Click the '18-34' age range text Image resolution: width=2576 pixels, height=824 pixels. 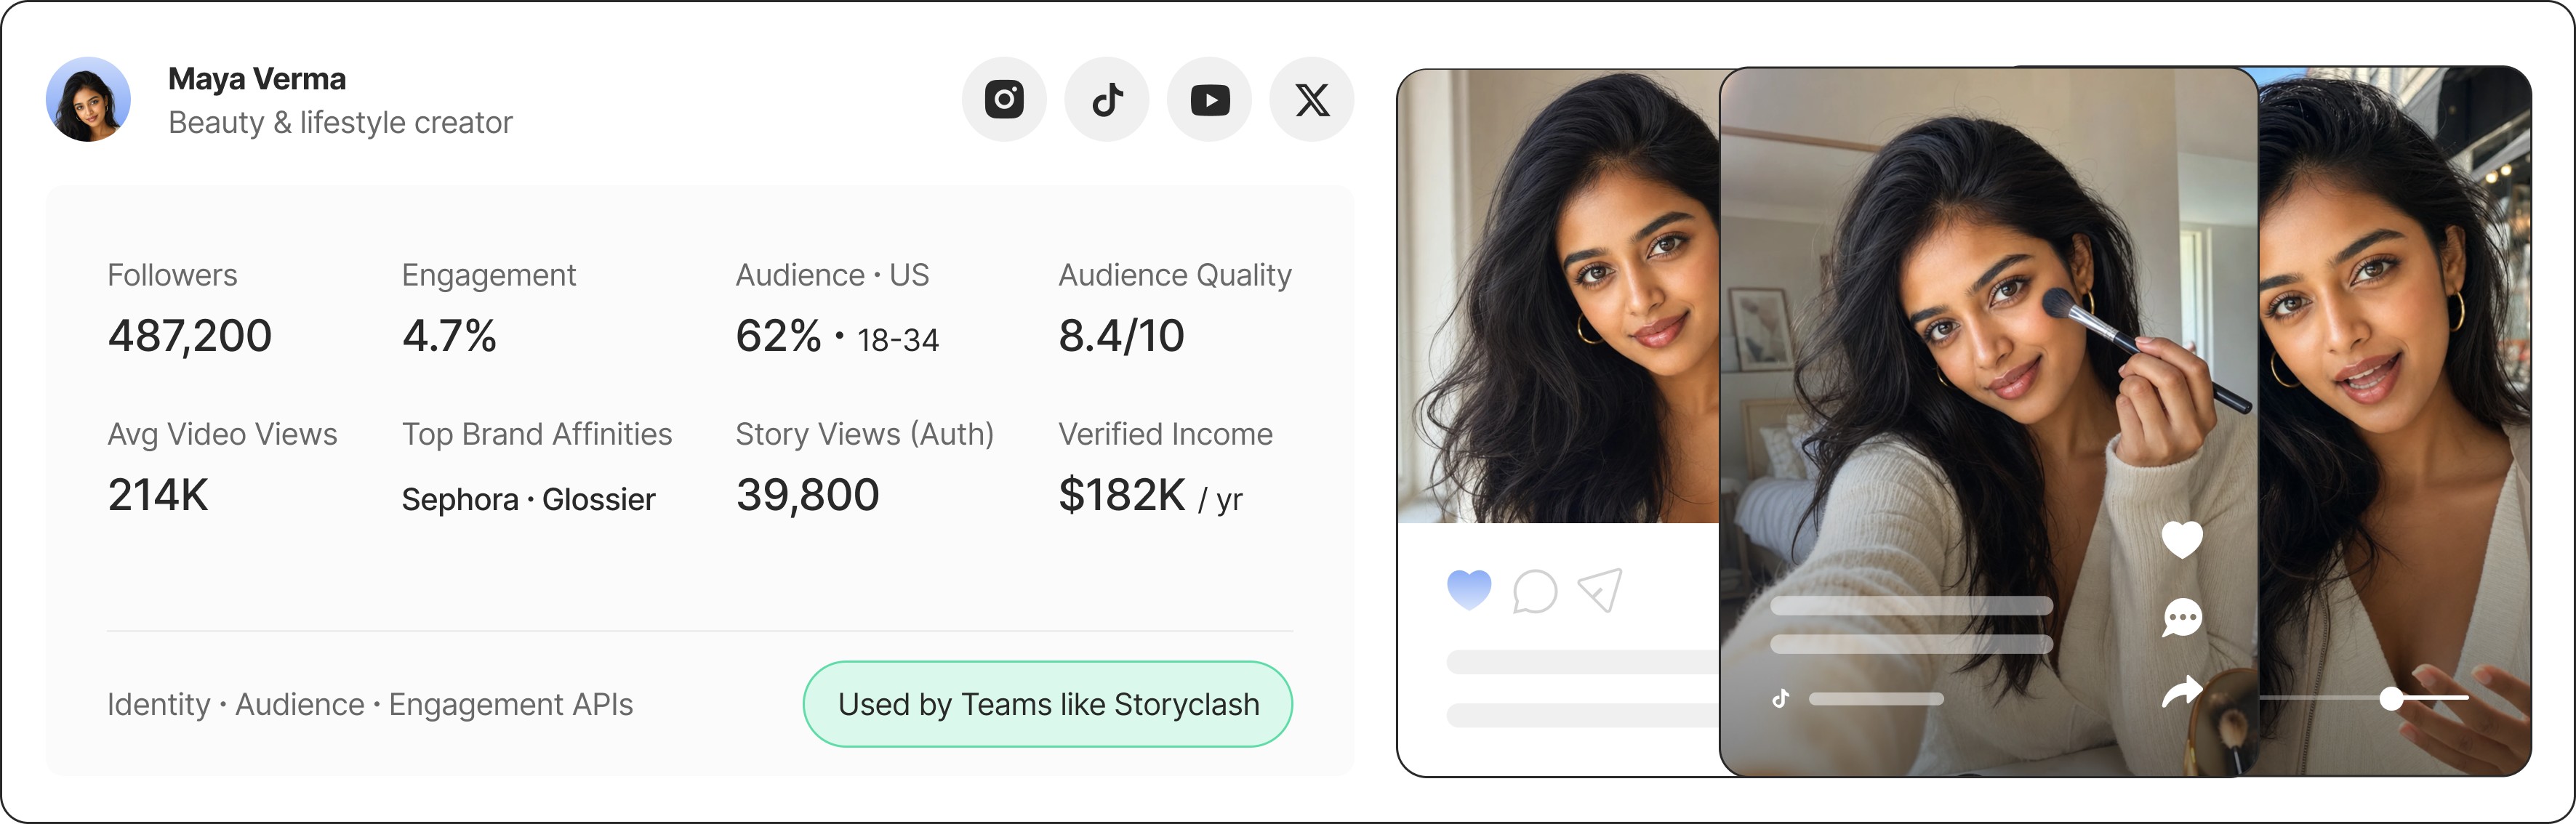point(898,341)
